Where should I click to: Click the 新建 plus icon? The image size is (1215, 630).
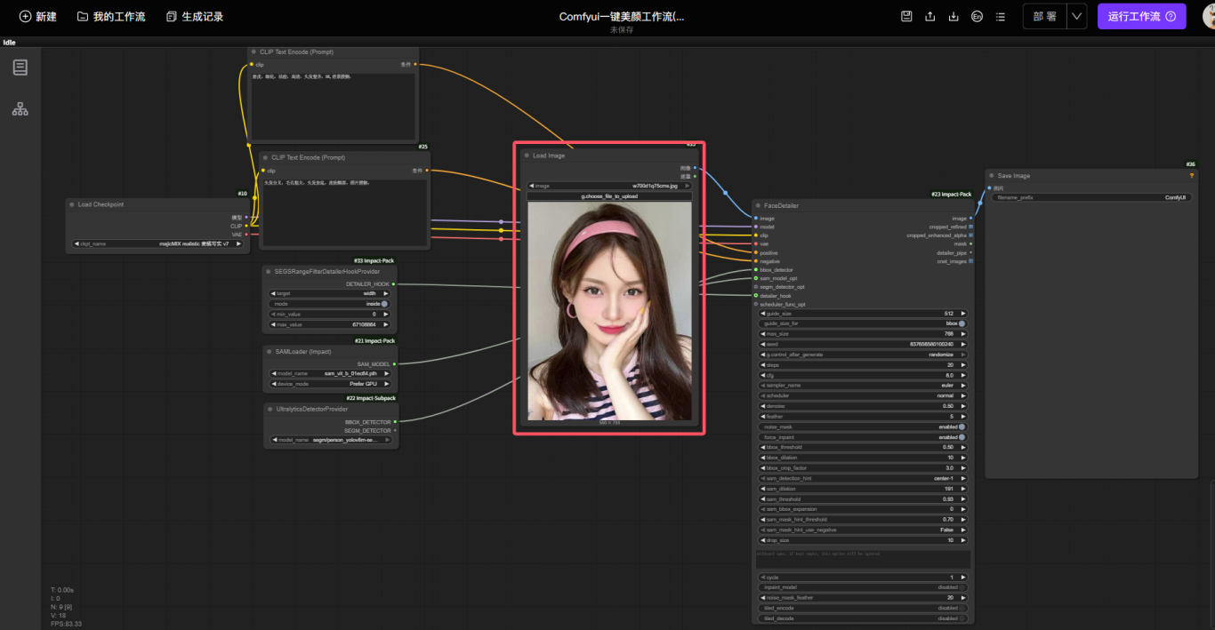pyautogui.click(x=25, y=16)
